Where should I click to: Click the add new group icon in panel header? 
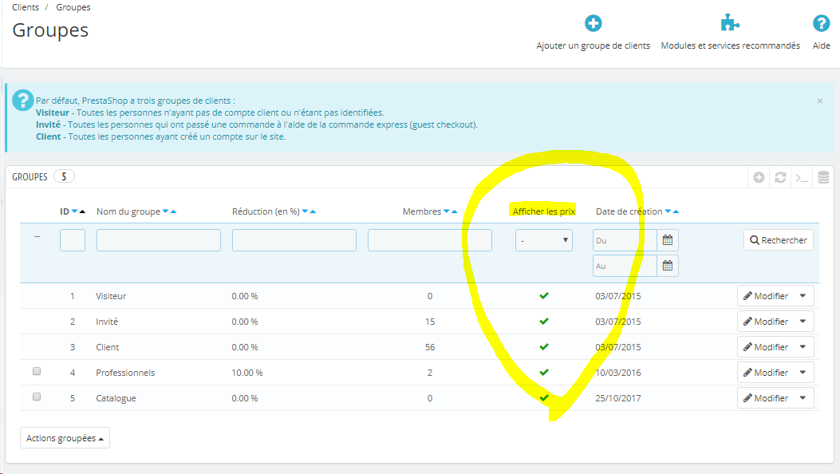pyautogui.click(x=759, y=177)
